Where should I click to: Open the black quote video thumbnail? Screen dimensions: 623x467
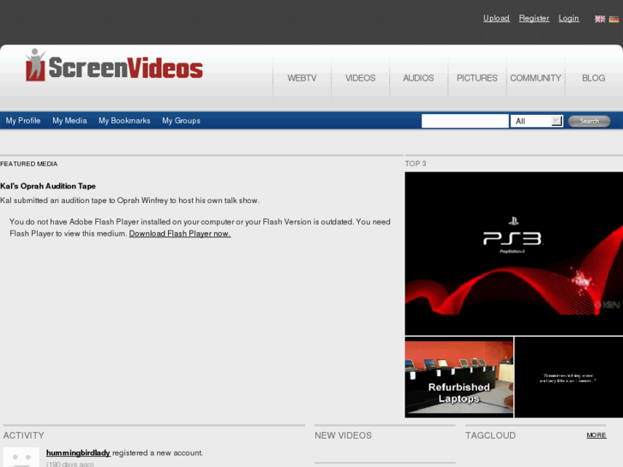[x=568, y=377]
